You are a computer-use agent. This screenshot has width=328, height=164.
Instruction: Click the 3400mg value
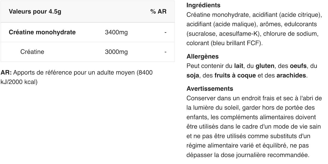116,32
